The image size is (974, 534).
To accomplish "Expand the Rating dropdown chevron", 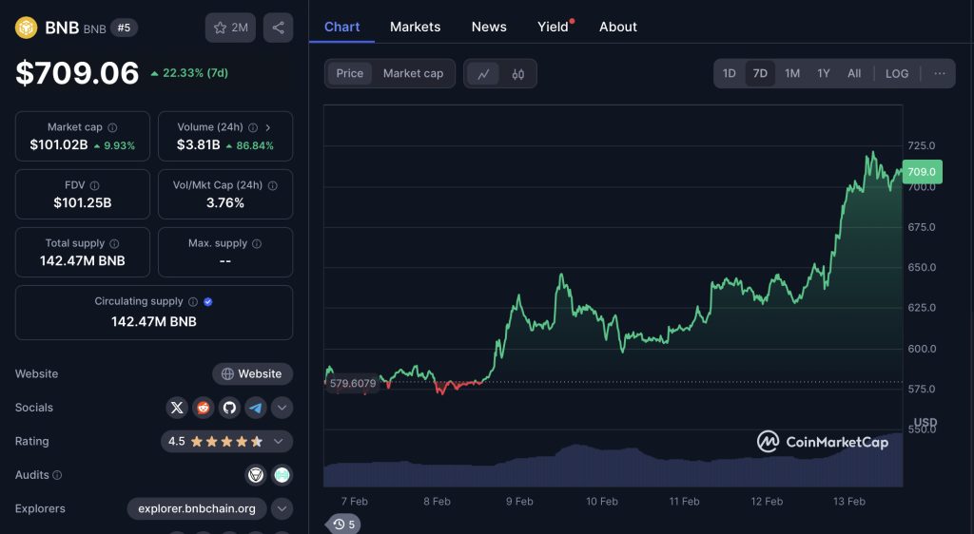I will click(x=279, y=441).
